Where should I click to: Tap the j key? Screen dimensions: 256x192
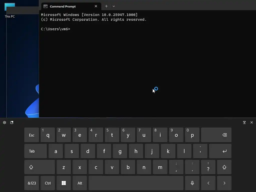(152, 151)
